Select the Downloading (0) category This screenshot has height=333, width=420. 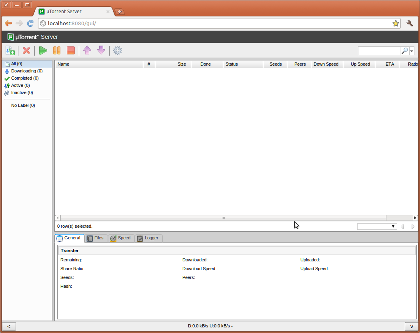(27, 71)
